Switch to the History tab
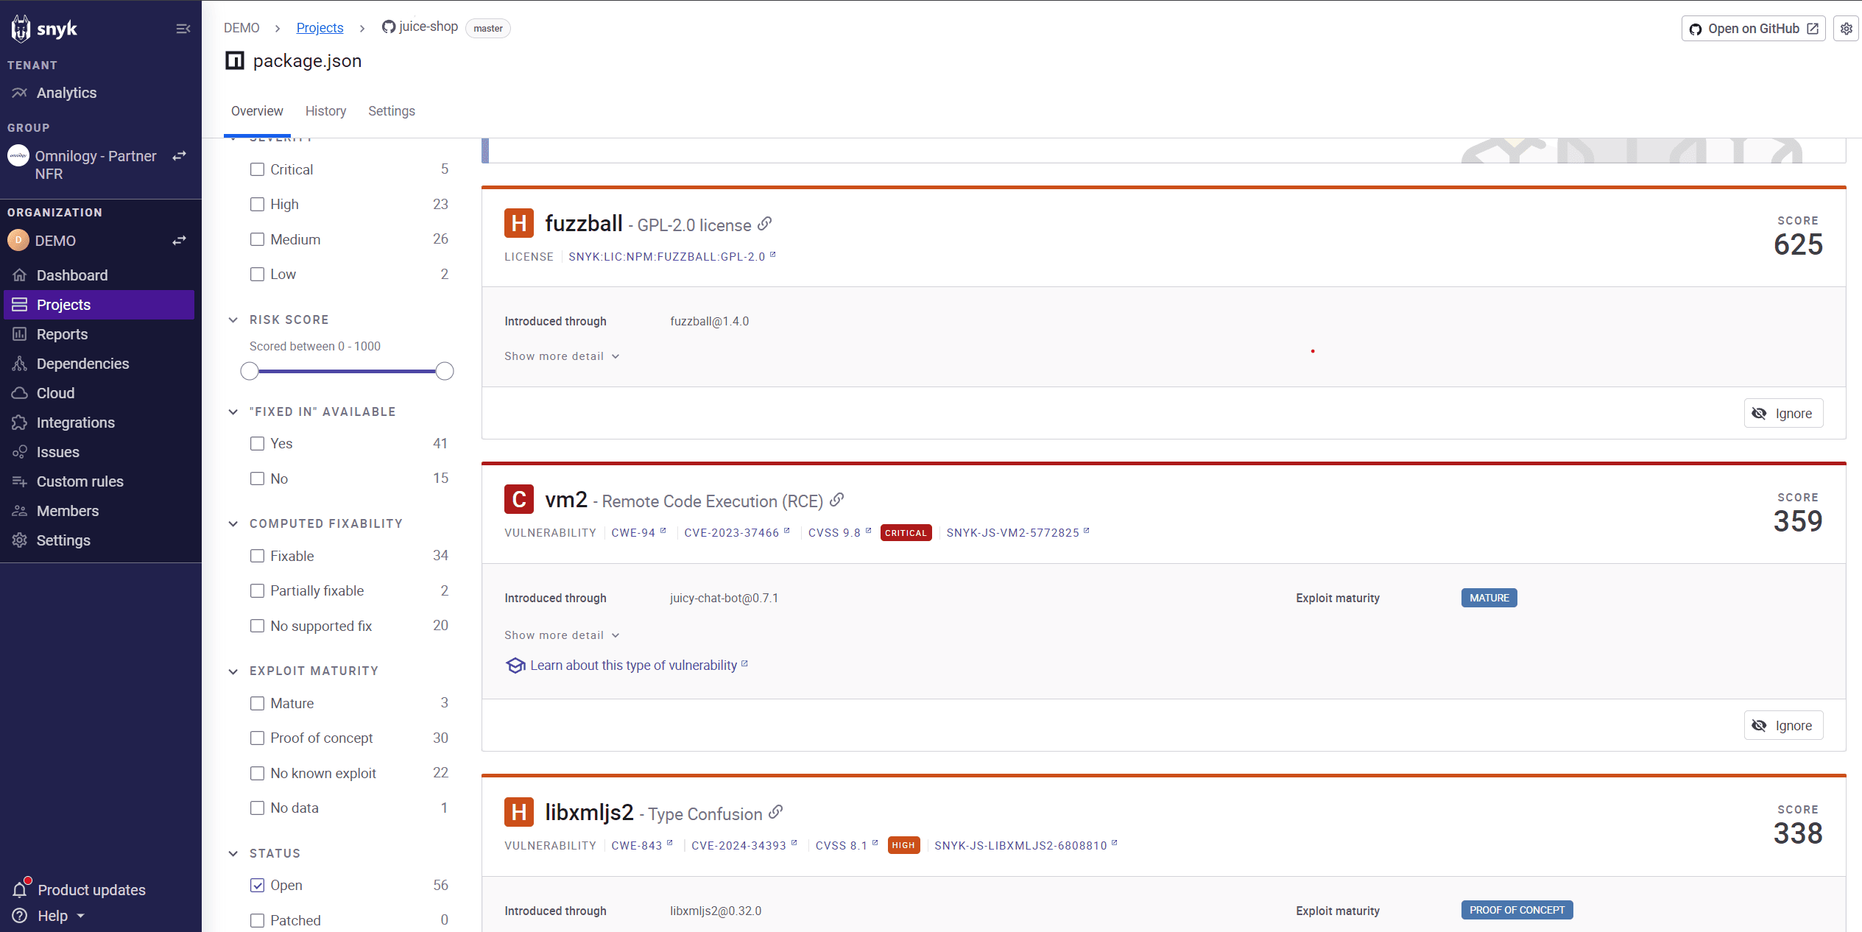 tap(325, 111)
